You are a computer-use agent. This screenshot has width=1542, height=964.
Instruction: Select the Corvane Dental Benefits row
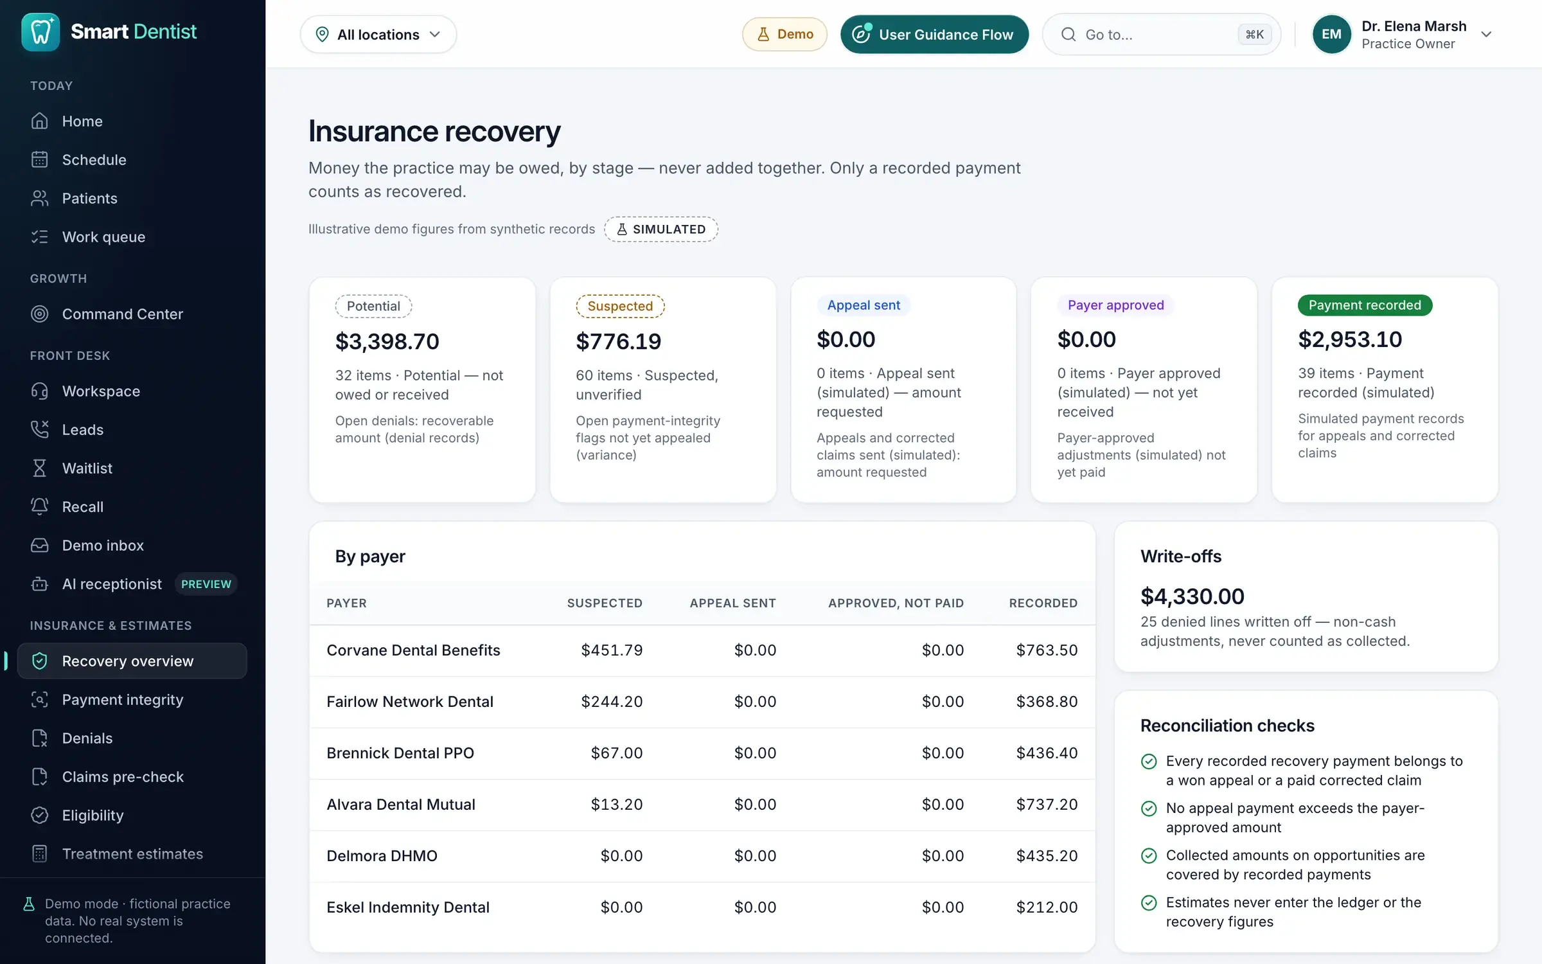(x=702, y=650)
